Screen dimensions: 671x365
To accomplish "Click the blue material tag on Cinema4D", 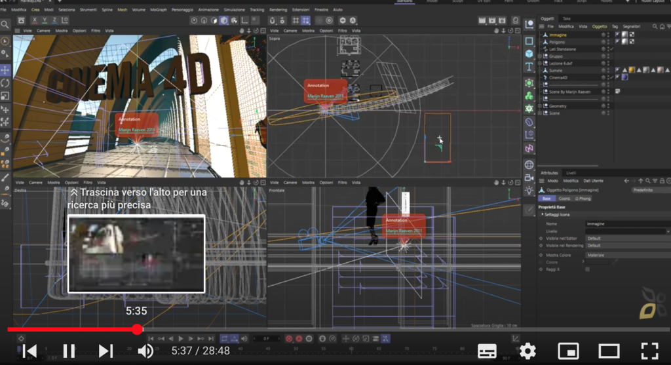I will tap(624, 77).
